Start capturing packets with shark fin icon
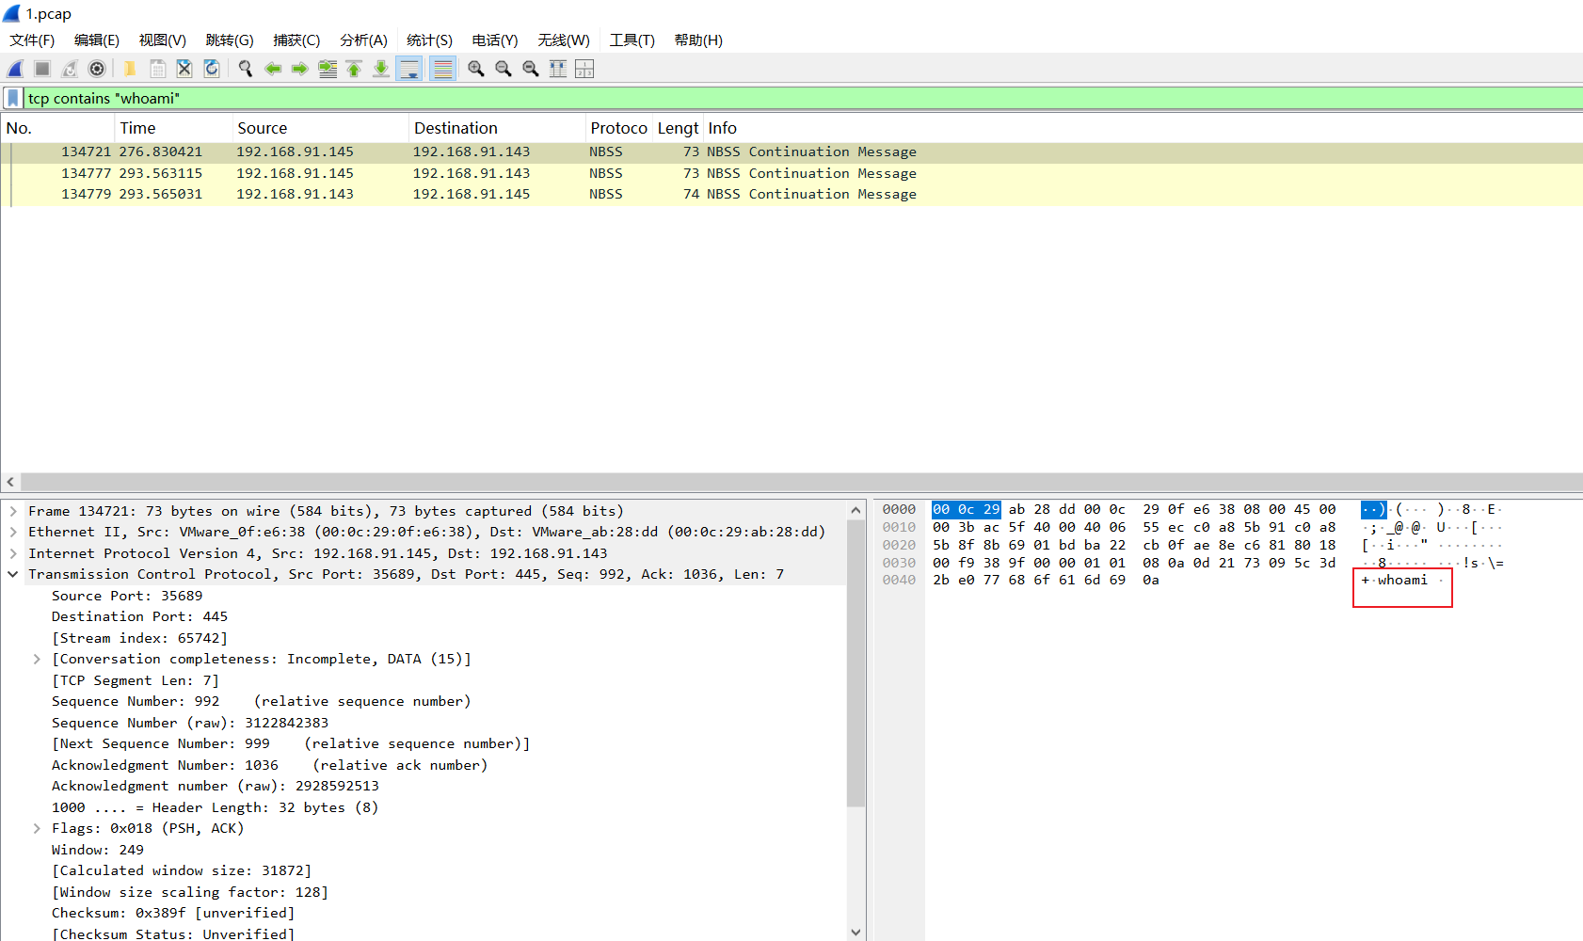Screen dimensions: 1583x941 (16, 69)
